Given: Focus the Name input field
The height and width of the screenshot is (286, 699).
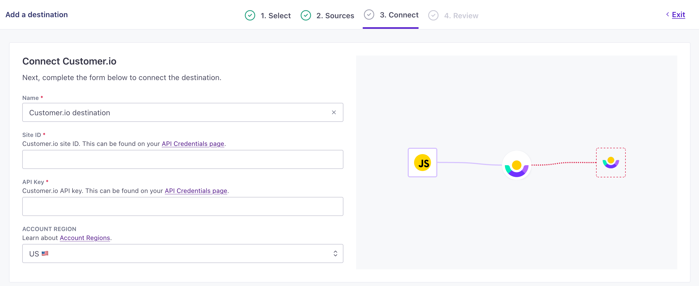Looking at the screenshot, I should point(183,112).
